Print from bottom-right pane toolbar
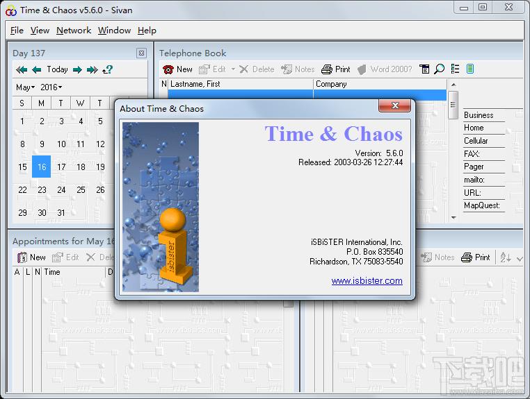The image size is (530, 399). tap(475, 257)
